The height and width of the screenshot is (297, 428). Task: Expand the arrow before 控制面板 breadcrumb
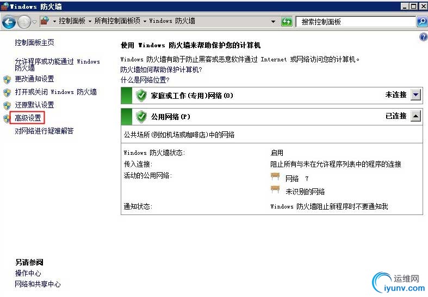(54, 21)
